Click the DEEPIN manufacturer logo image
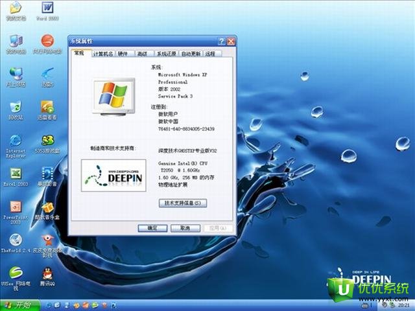The width and height of the screenshot is (415, 311). click(113, 176)
